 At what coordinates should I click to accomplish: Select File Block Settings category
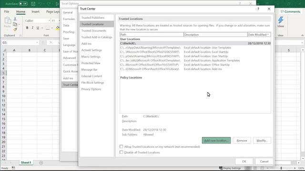(x=97, y=83)
